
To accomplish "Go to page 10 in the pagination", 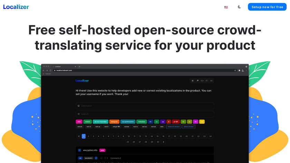I will click(x=129, y=136).
